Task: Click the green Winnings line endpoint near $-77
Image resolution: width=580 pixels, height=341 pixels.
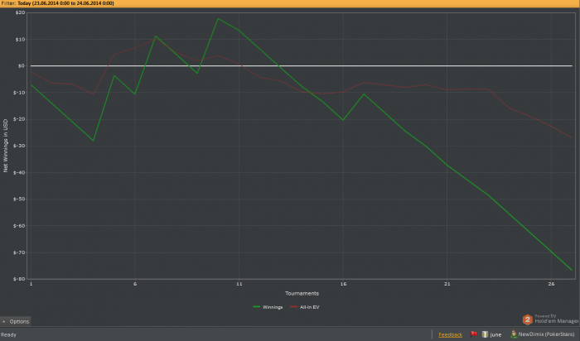Action: click(x=572, y=270)
